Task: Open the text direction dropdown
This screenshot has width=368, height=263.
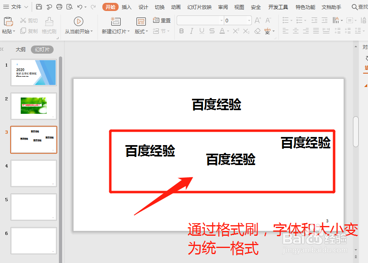Action: coord(342,20)
